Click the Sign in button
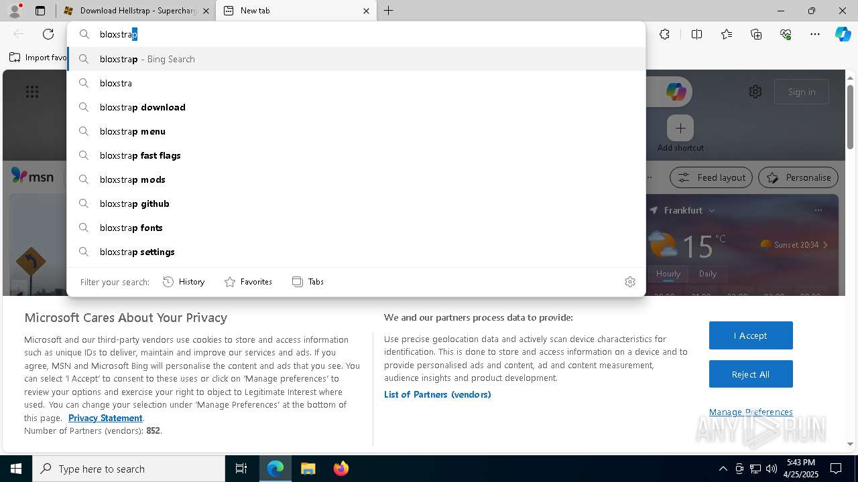 (x=802, y=92)
